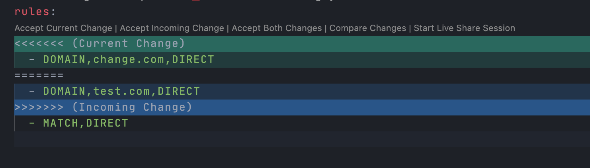Start Live Share Session
This screenshot has width=590, height=168.
pos(464,28)
